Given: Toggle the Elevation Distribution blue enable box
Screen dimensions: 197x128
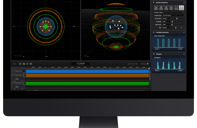Looking at the screenshot, I should (184, 2).
